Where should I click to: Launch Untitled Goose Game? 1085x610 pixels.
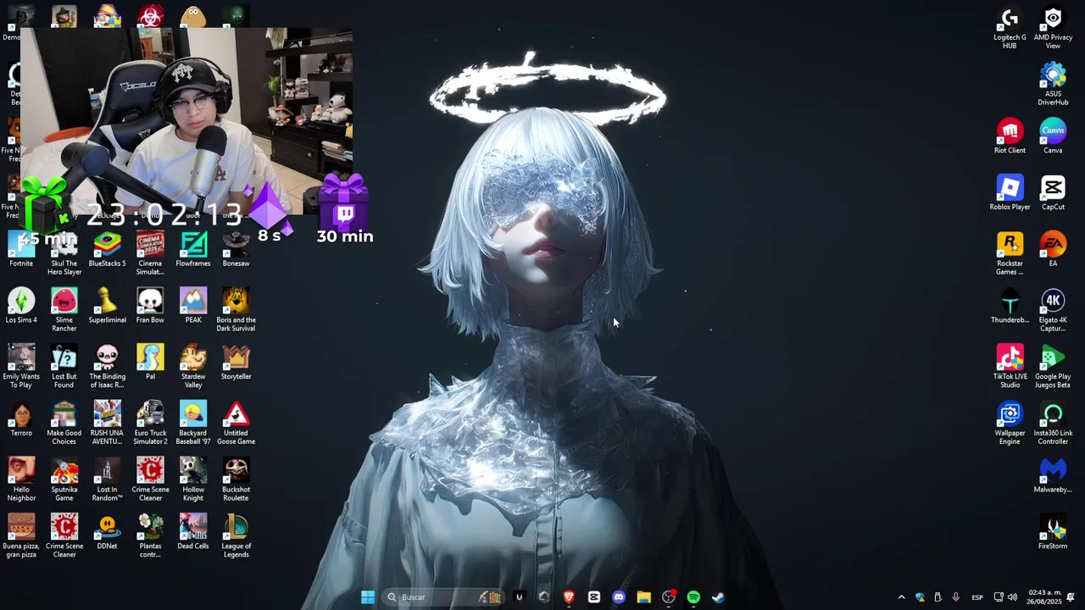[x=236, y=423]
